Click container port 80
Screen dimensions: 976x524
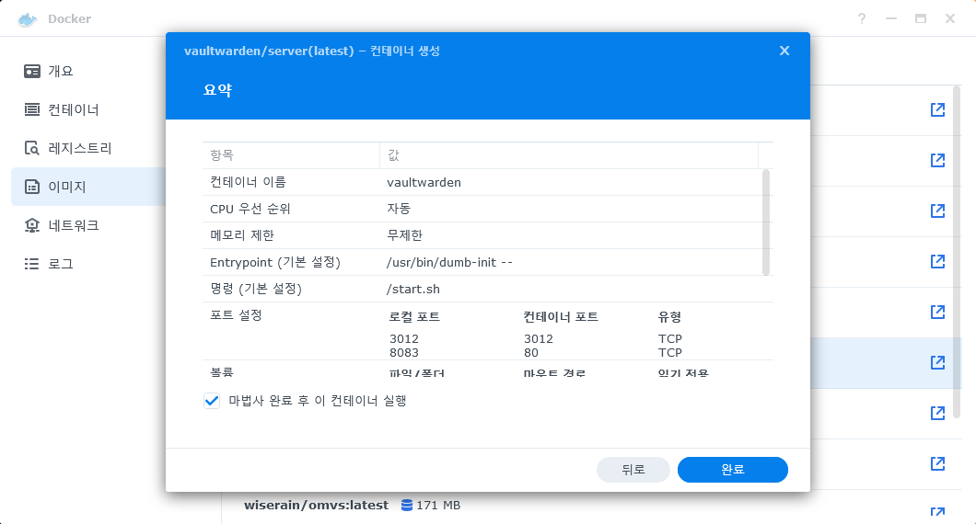click(531, 352)
